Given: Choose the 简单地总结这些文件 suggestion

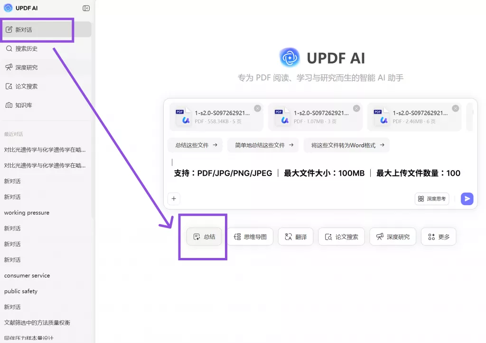Looking at the screenshot, I should pos(263,145).
